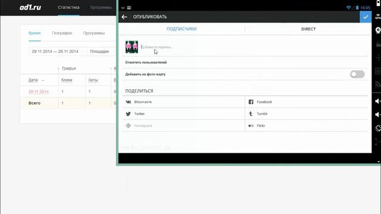
Task: Switch to the DIRECT tab
Action: point(308,29)
